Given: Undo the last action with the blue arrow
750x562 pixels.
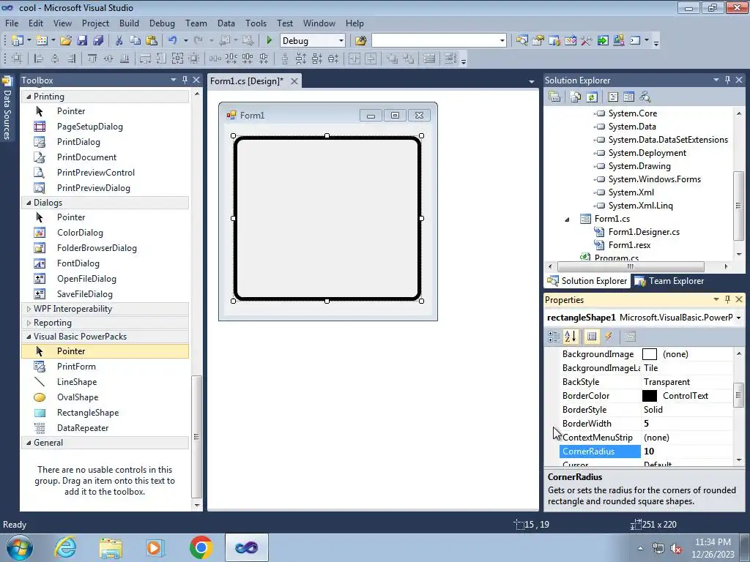Looking at the screenshot, I should tap(173, 41).
